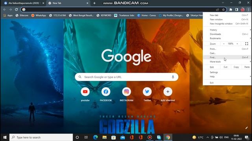Select New Incognito window menu item
This screenshot has width=252, height=141.
[227, 23]
